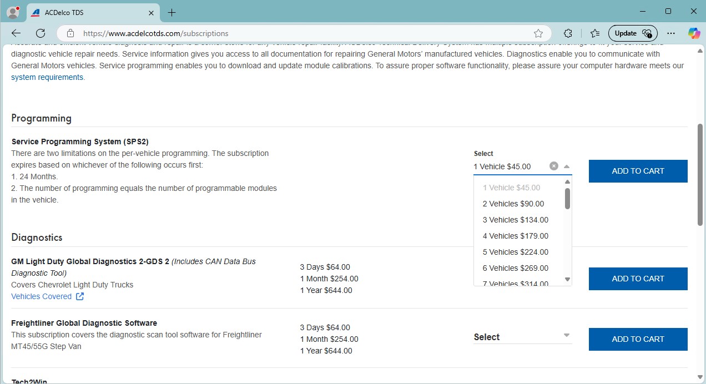Choose 3 Vehicles $134.00 option
This screenshot has height=384, width=706.
coord(515,220)
